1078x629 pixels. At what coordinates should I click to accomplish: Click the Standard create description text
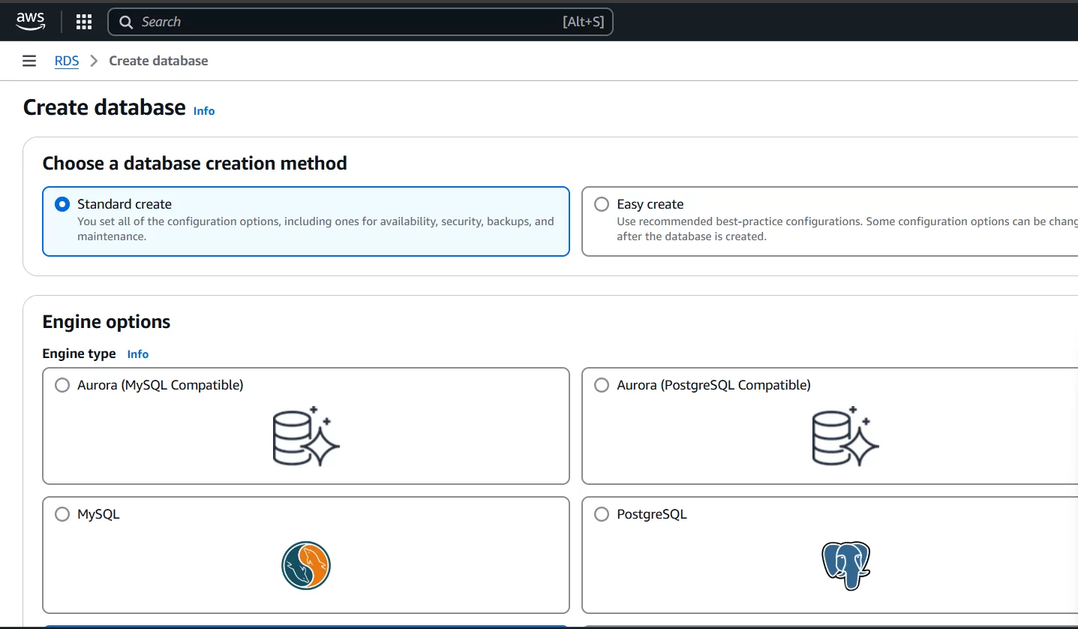[x=316, y=229]
